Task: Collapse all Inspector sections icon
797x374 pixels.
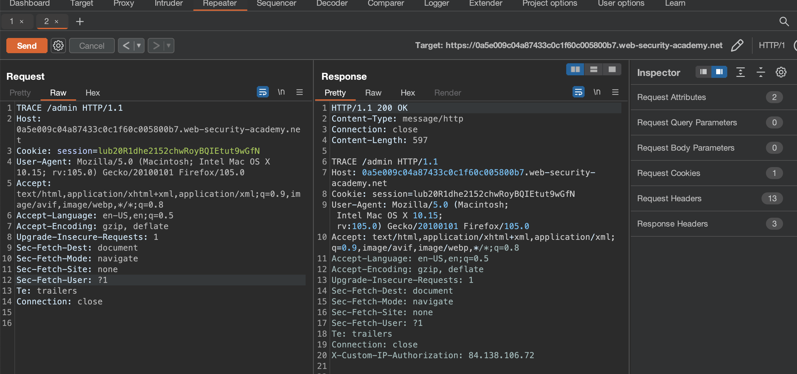Action: coord(761,72)
